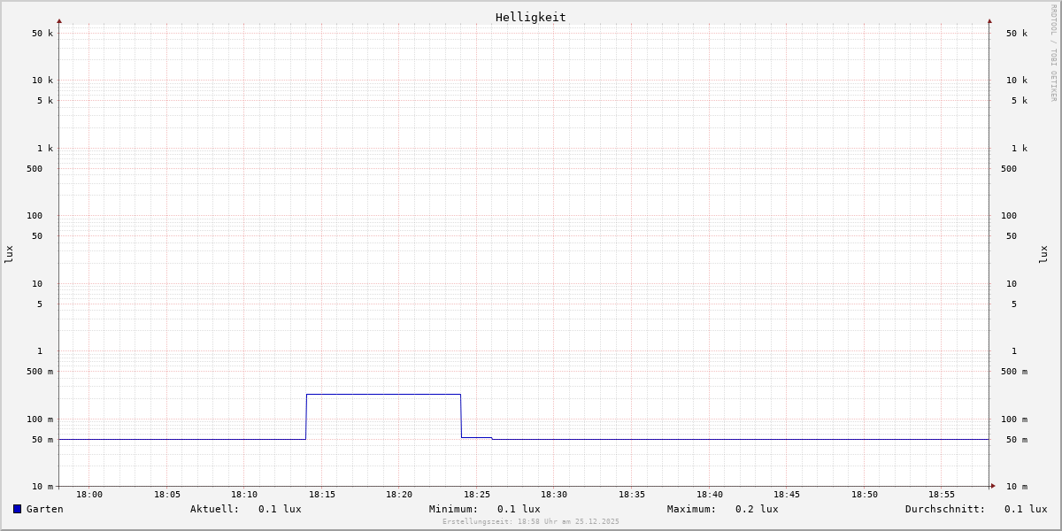Select the Aktuell 0.1 lux value

(x=280, y=509)
